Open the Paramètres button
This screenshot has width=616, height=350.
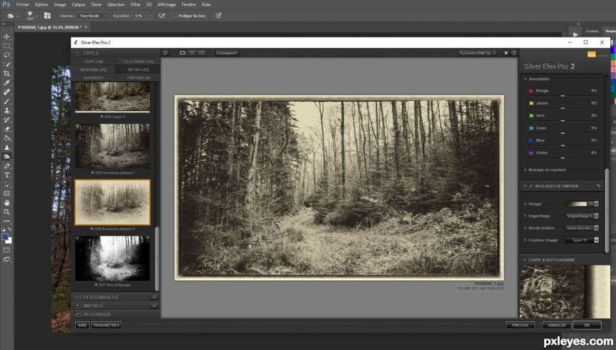pyautogui.click(x=106, y=325)
